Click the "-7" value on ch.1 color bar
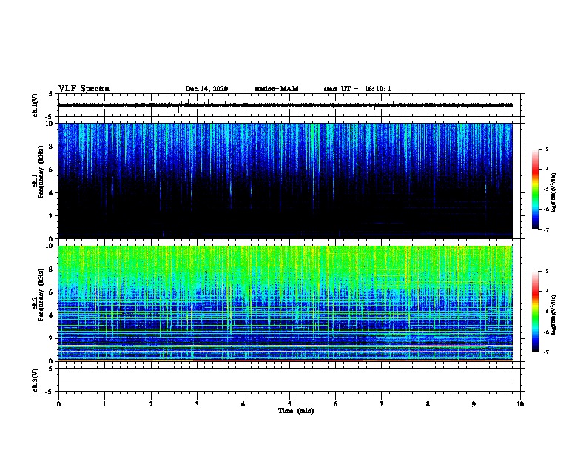The width and height of the screenshot is (586, 453). click(x=546, y=229)
